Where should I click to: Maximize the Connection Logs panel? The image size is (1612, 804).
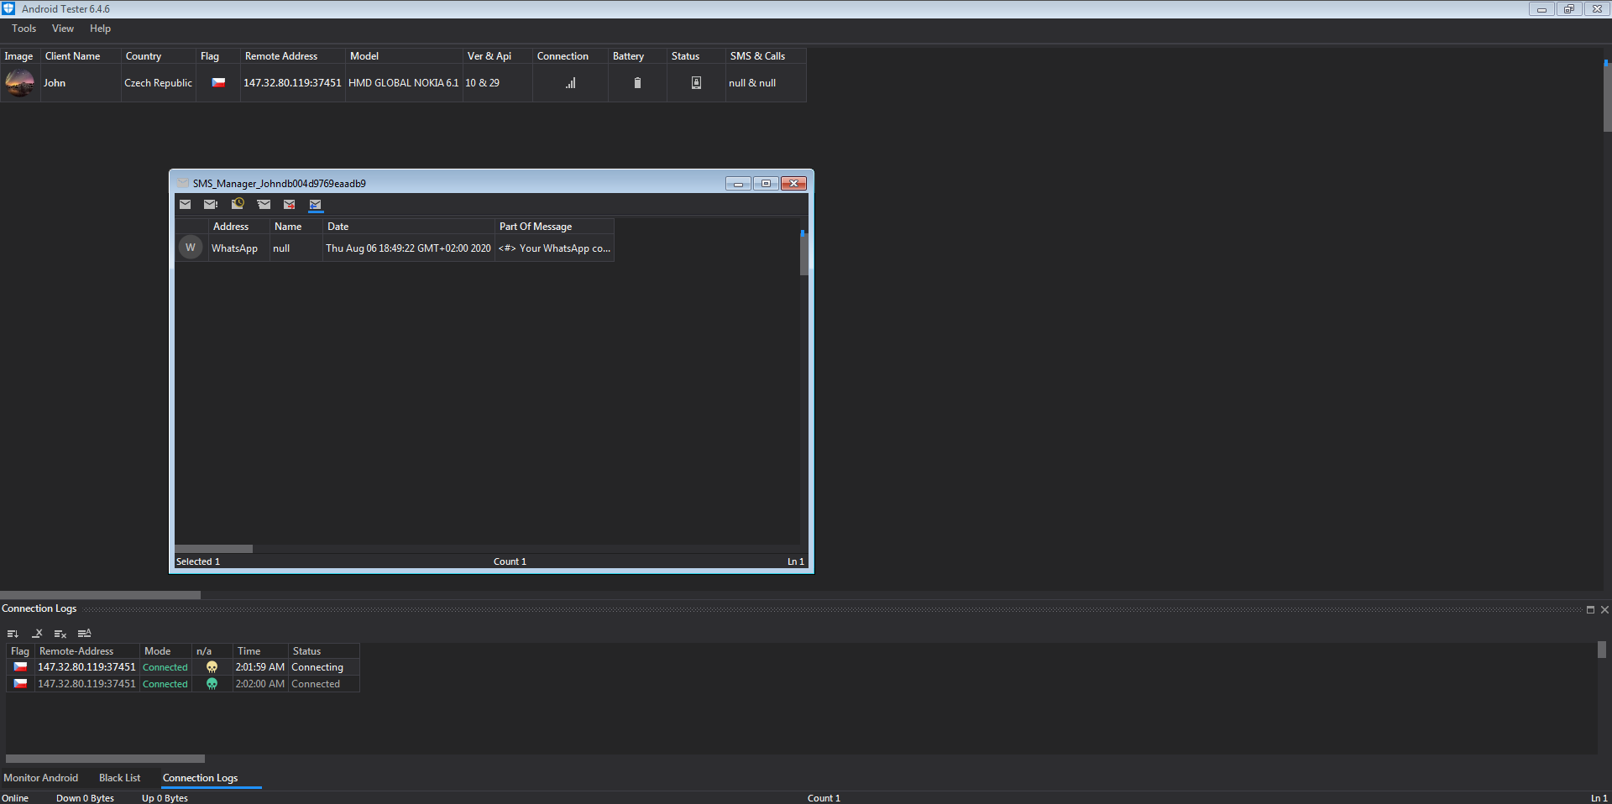tap(1590, 610)
